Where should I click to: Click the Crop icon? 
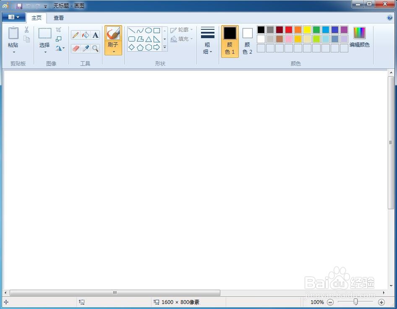click(58, 30)
